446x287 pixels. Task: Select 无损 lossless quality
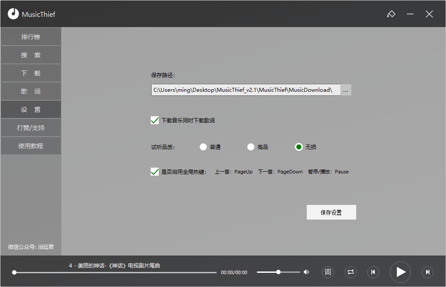tap(299, 147)
